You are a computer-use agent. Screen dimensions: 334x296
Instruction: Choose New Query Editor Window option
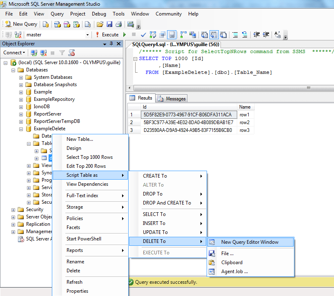click(x=250, y=242)
